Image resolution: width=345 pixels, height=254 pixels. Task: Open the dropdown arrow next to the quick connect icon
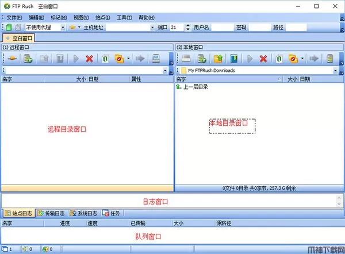[79, 27]
